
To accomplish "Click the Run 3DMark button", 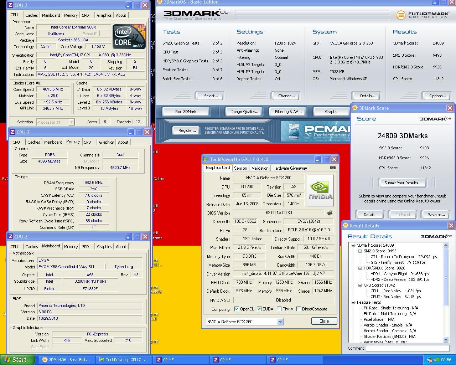I will 186,112.
